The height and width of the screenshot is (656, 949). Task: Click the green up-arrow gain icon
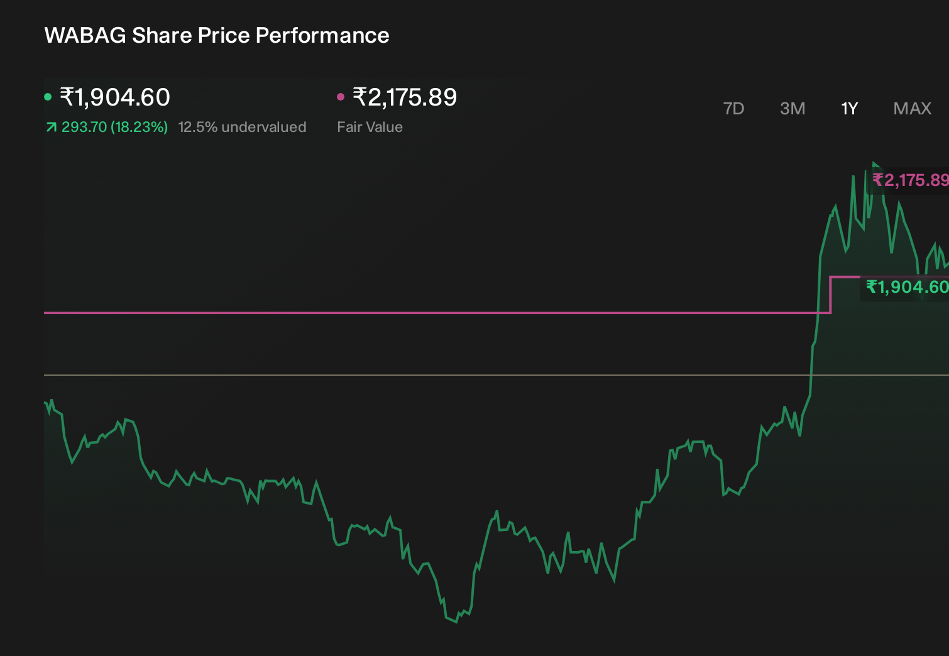coord(51,128)
